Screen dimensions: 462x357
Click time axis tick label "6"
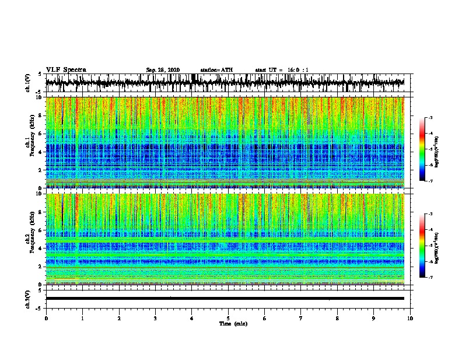click(x=264, y=318)
